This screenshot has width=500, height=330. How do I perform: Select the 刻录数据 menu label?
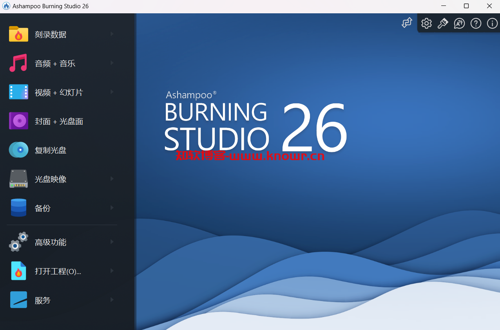click(x=51, y=34)
